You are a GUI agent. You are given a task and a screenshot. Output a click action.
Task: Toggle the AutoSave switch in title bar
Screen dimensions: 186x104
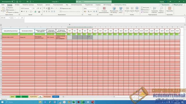13,2
